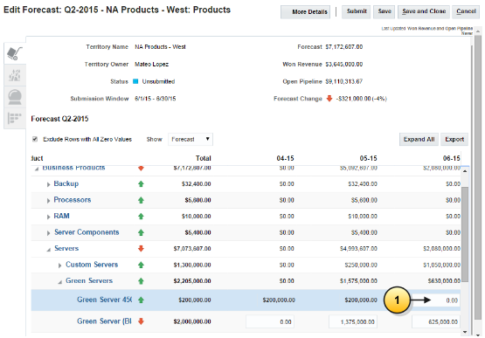The height and width of the screenshot is (338, 485).
Task: Open the bar list sidebar icon
Action: pyautogui.click(x=15, y=118)
